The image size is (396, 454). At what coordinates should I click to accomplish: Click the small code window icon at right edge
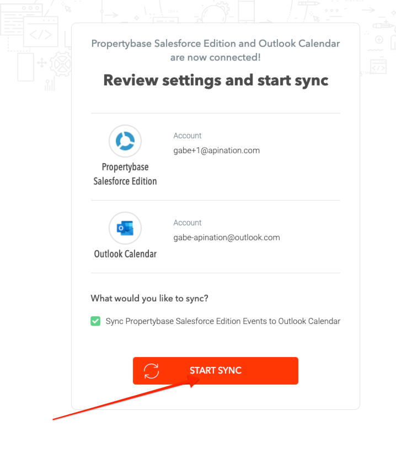[x=379, y=67]
